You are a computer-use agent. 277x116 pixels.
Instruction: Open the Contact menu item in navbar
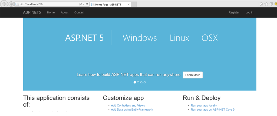tap(79, 12)
